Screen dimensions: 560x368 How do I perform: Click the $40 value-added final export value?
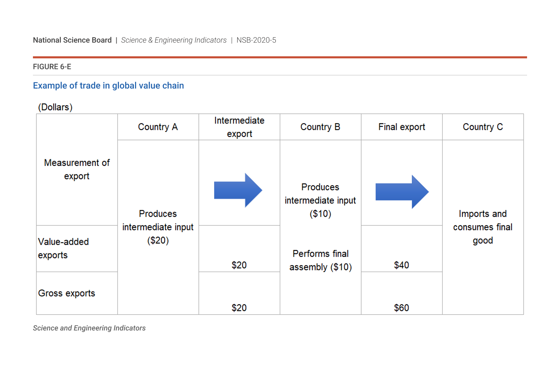click(401, 265)
